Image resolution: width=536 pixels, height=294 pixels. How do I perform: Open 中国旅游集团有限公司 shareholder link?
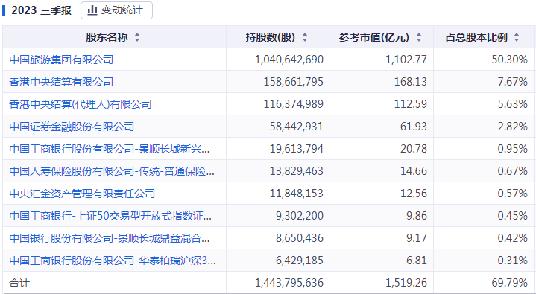(x=62, y=60)
